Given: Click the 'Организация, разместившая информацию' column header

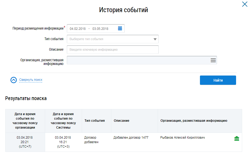Looking at the screenshot, I should point(194,121).
